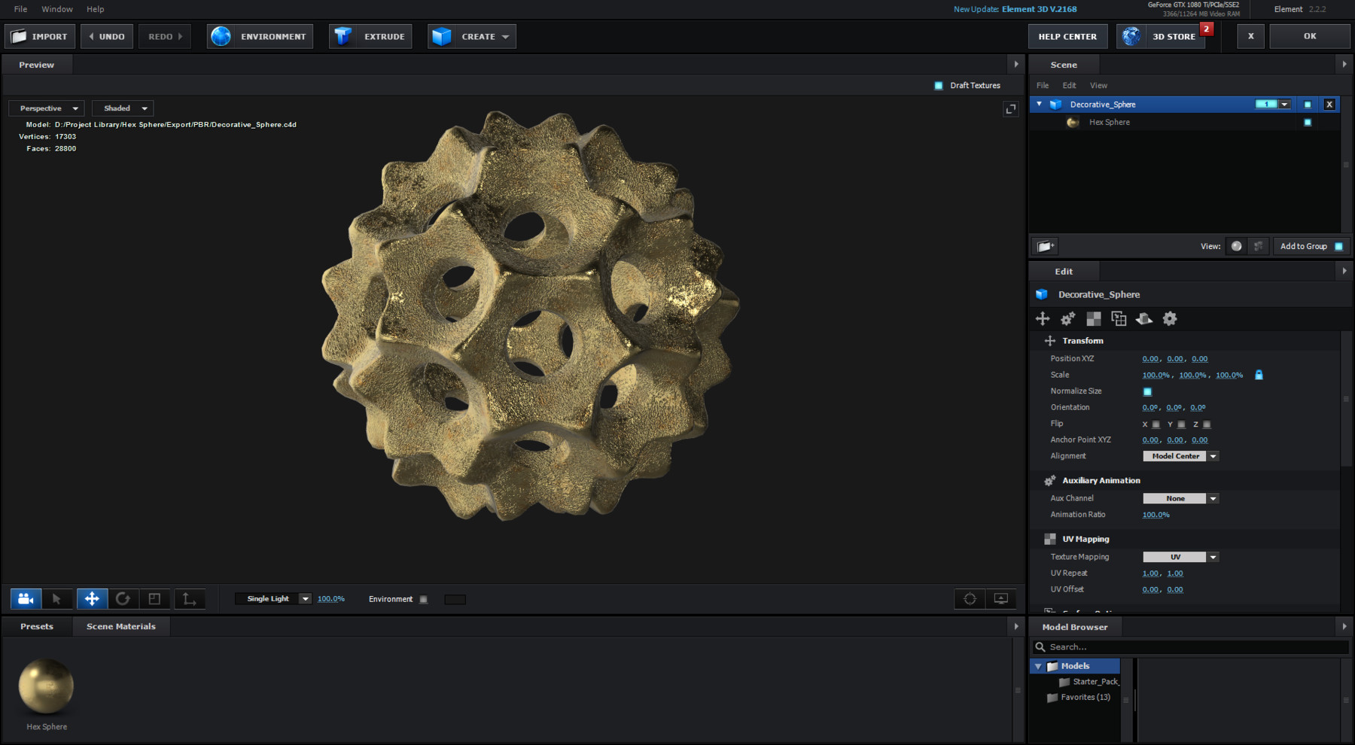Click the bevel cube icon in Edit panel
Screen dimensions: 1355x745
1119,318
